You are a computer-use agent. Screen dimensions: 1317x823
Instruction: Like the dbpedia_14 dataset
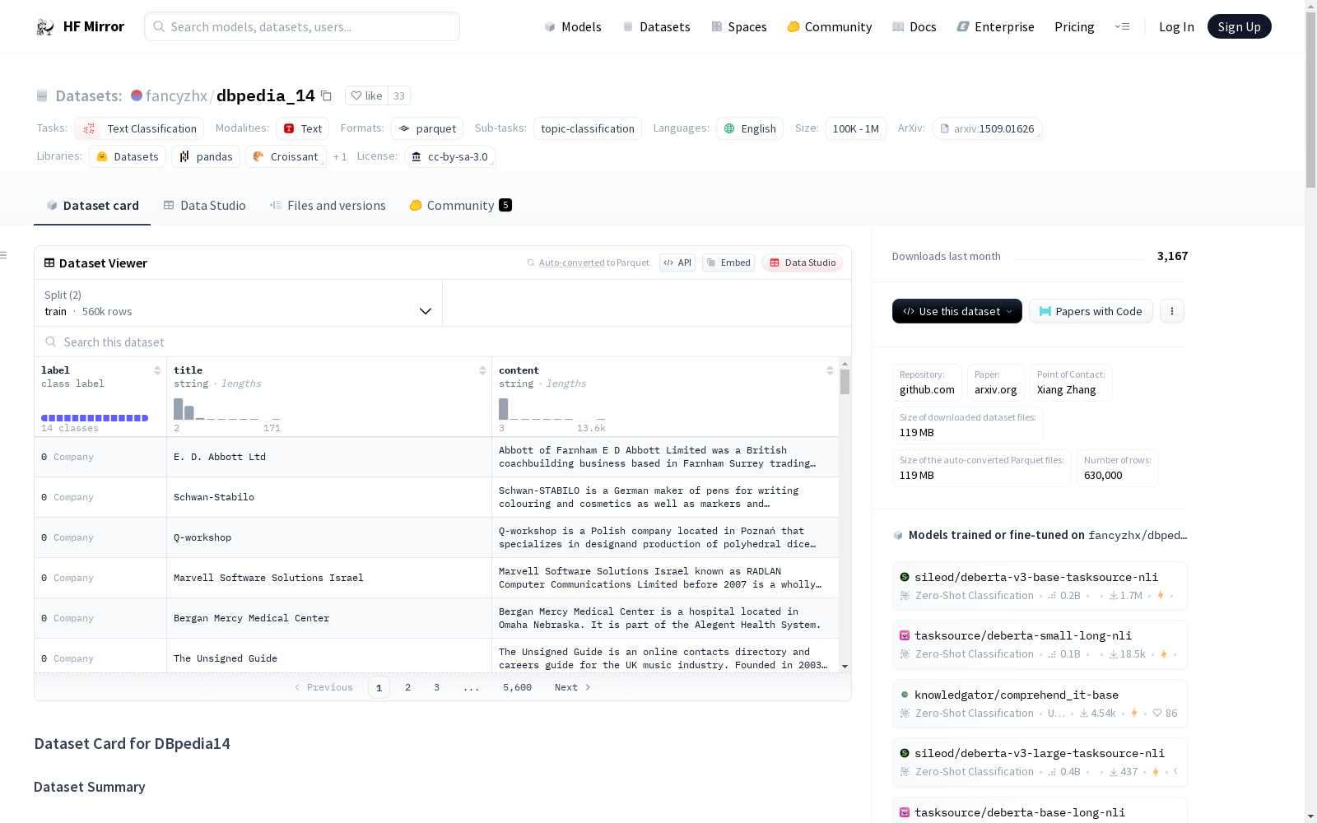tap(366, 95)
